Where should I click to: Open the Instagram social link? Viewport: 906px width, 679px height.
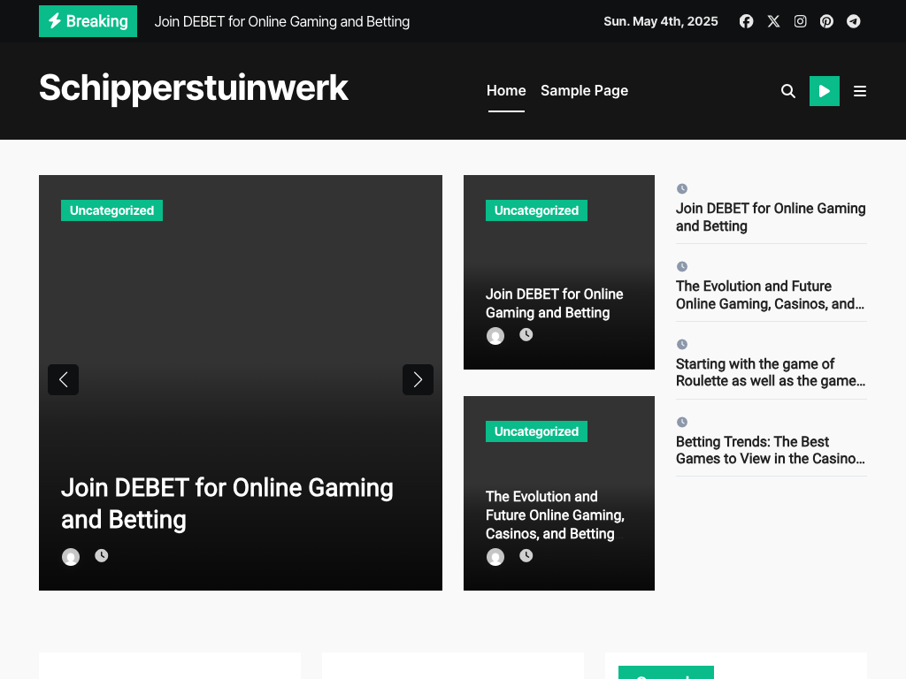pyautogui.click(x=800, y=21)
